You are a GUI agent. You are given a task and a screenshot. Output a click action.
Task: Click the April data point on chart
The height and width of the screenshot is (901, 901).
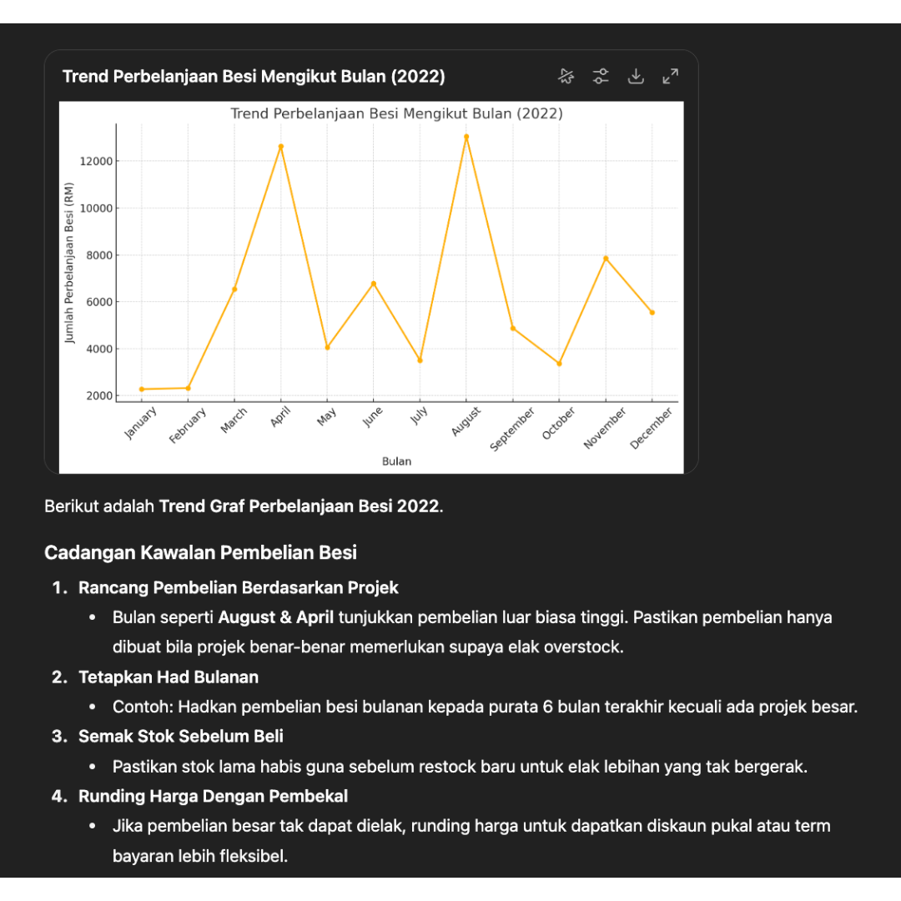coord(281,147)
